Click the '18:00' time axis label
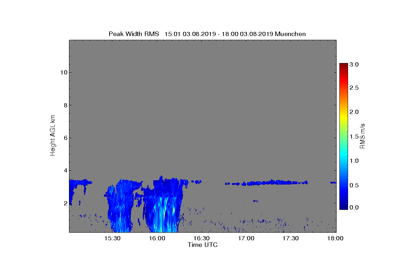416x277 pixels. click(335, 239)
